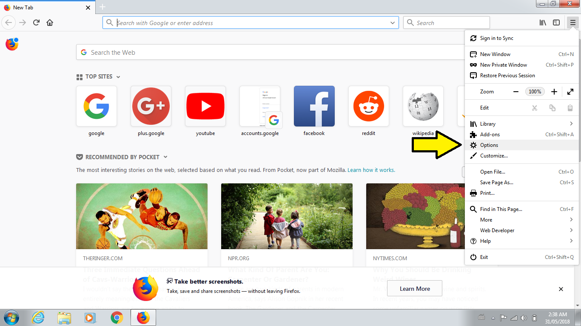Collapse Recommended by Pocket section chevron
The height and width of the screenshot is (326, 581).
pyautogui.click(x=165, y=157)
